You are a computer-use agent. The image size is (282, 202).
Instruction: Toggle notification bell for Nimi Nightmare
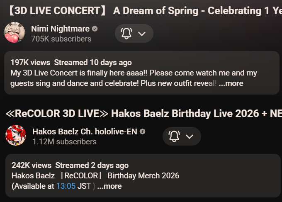(x=126, y=34)
